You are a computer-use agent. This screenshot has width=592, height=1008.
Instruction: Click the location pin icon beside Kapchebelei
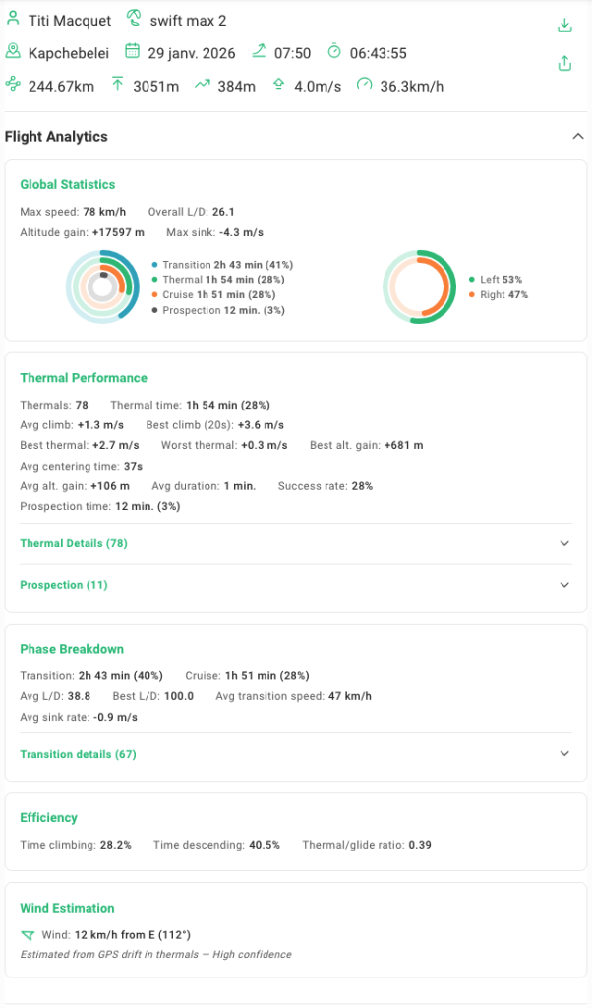point(13,52)
